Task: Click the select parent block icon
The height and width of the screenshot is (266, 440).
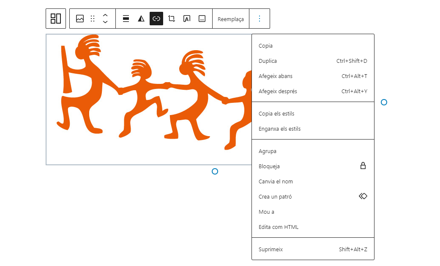Action: [x=56, y=19]
